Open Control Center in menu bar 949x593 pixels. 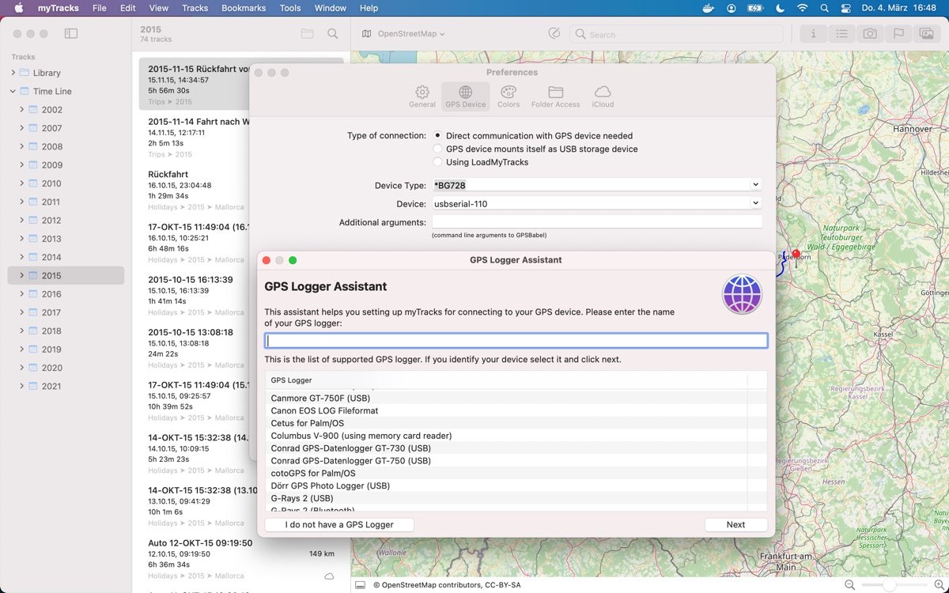847,8
